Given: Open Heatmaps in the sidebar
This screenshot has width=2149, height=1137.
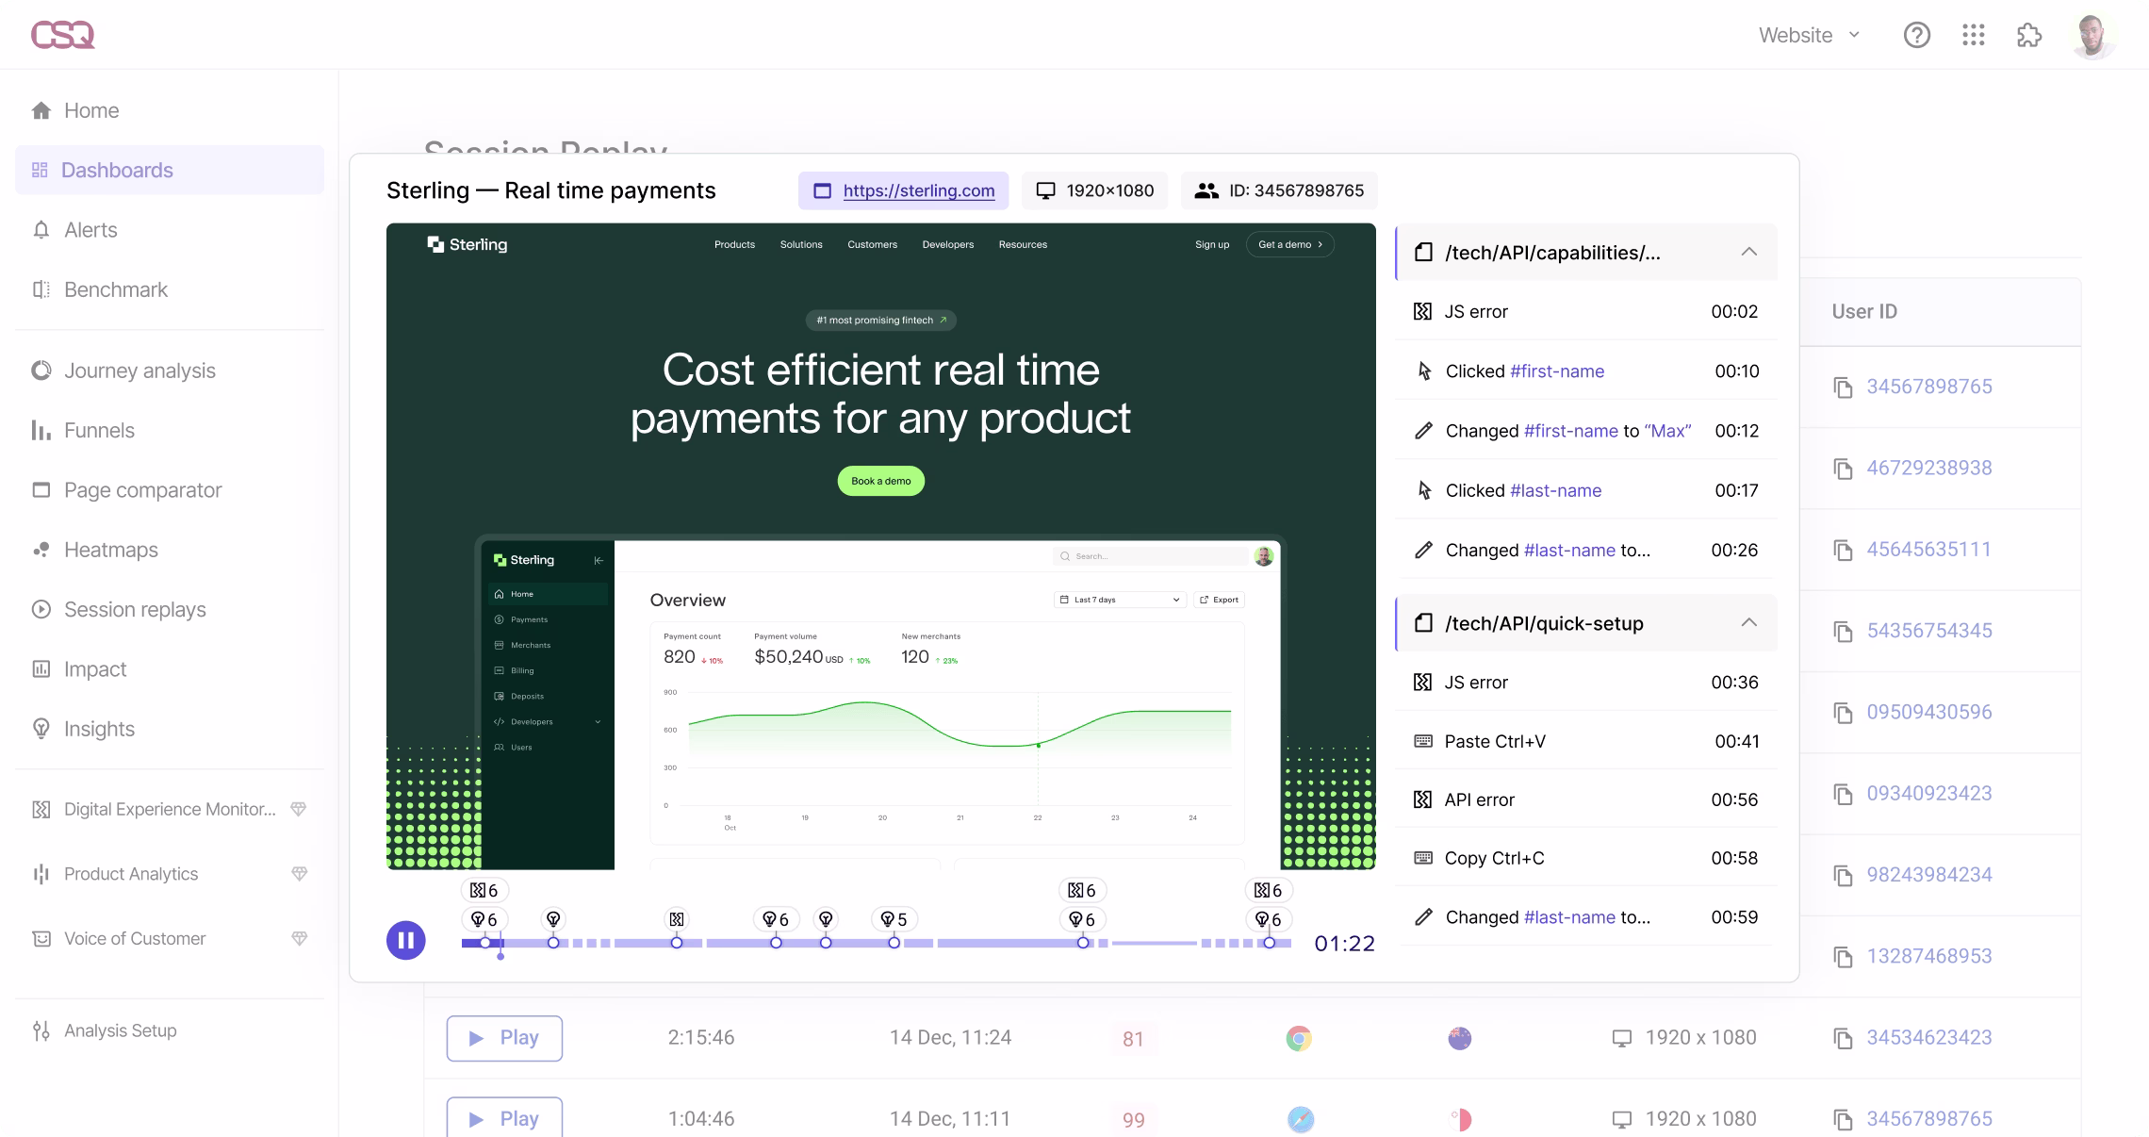Looking at the screenshot, I should coord(110,550).
